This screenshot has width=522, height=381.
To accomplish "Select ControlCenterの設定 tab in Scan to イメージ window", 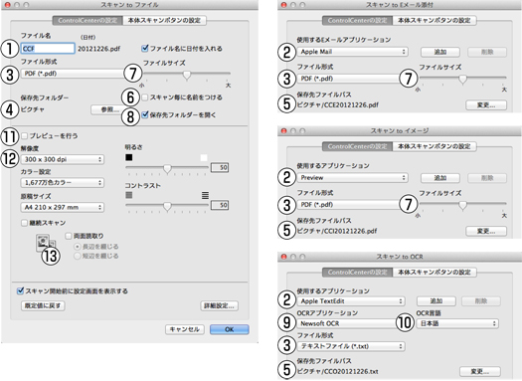I will 358,146.
